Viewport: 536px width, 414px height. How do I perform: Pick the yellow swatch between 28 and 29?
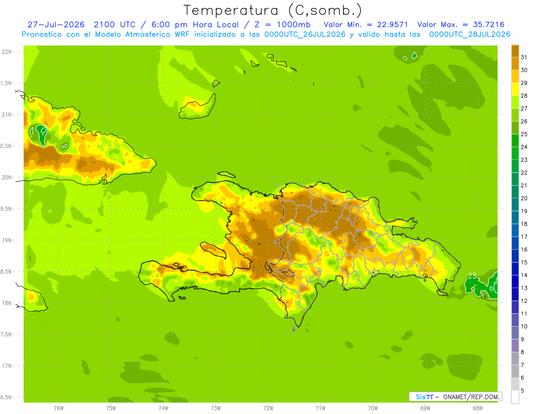pos(515,89)
